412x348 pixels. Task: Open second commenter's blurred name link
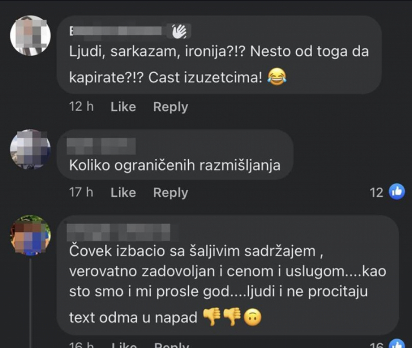coord(101,146)
